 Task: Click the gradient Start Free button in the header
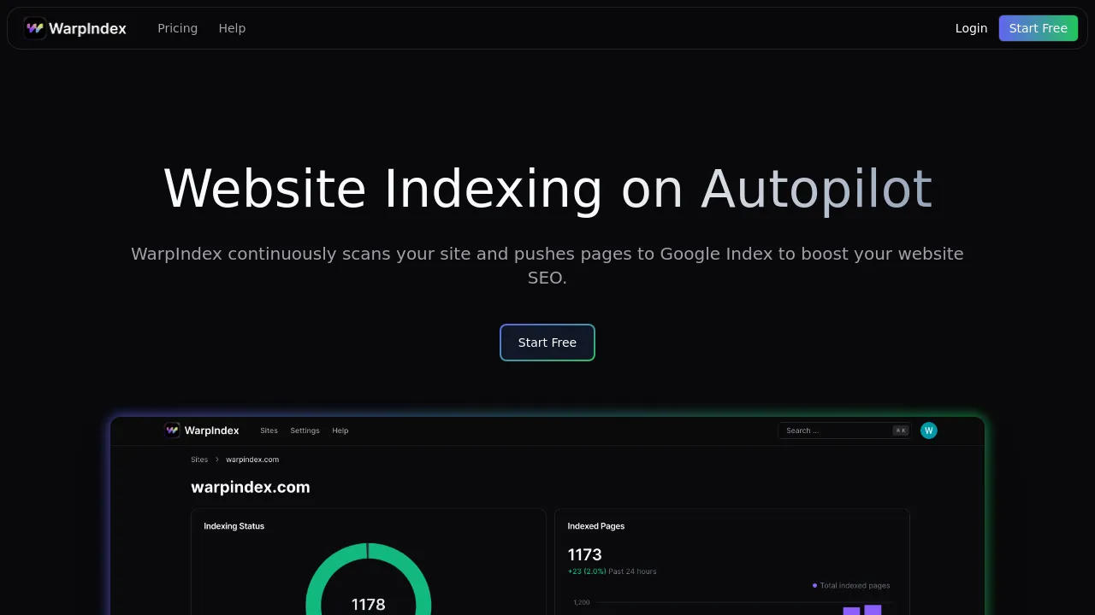(x=1038, y=28)
